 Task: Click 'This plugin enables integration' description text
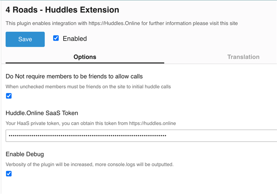click(x=48, y=23)
